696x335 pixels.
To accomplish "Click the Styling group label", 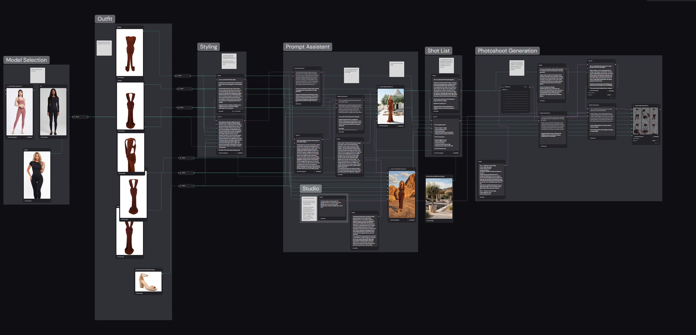I will coord(208,47).
